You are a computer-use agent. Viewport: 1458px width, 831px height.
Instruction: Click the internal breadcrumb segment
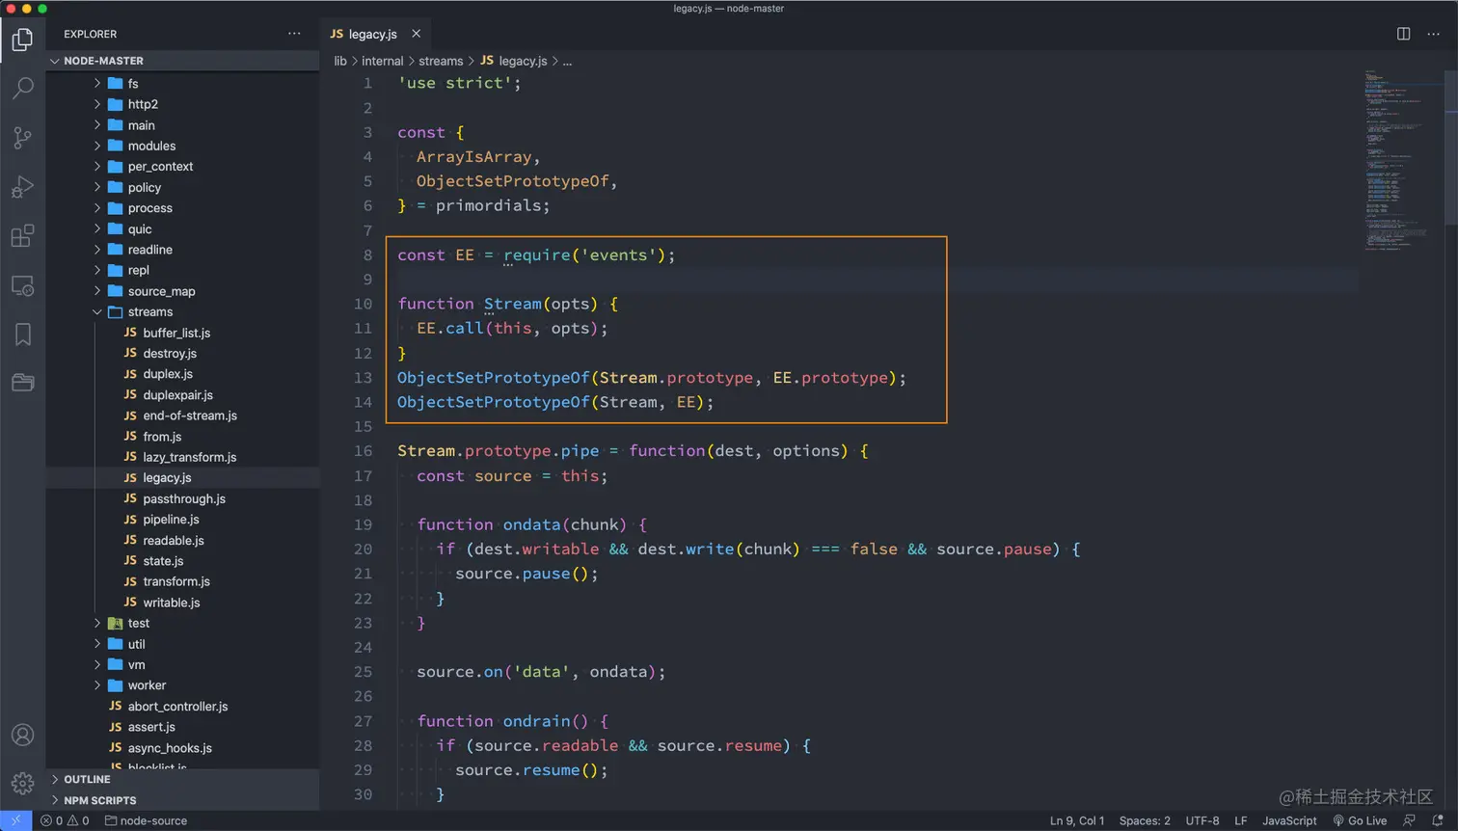[x=383, y=61]
